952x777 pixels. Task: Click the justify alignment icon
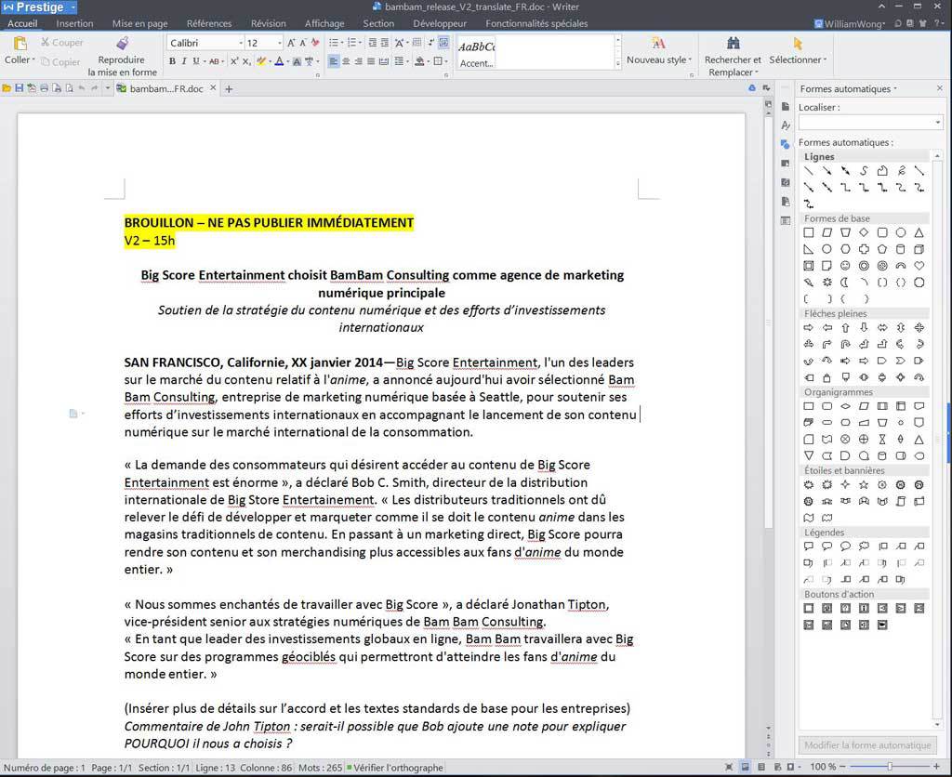[x=371, y=61]
